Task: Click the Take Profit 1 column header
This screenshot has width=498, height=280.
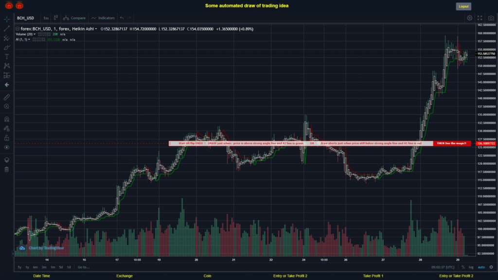Action: tap(373, 276)
